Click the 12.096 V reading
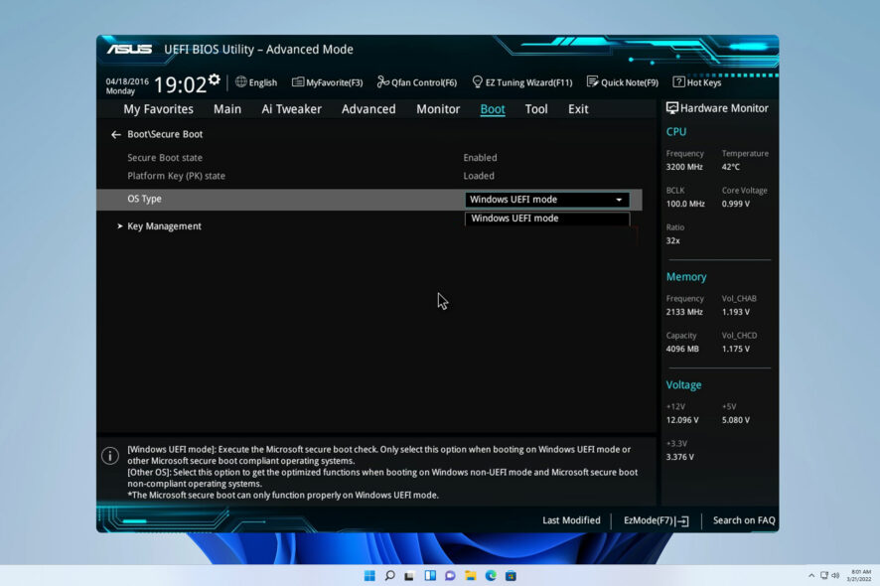This screenshot has width=880, height=586. coord(682,420)
